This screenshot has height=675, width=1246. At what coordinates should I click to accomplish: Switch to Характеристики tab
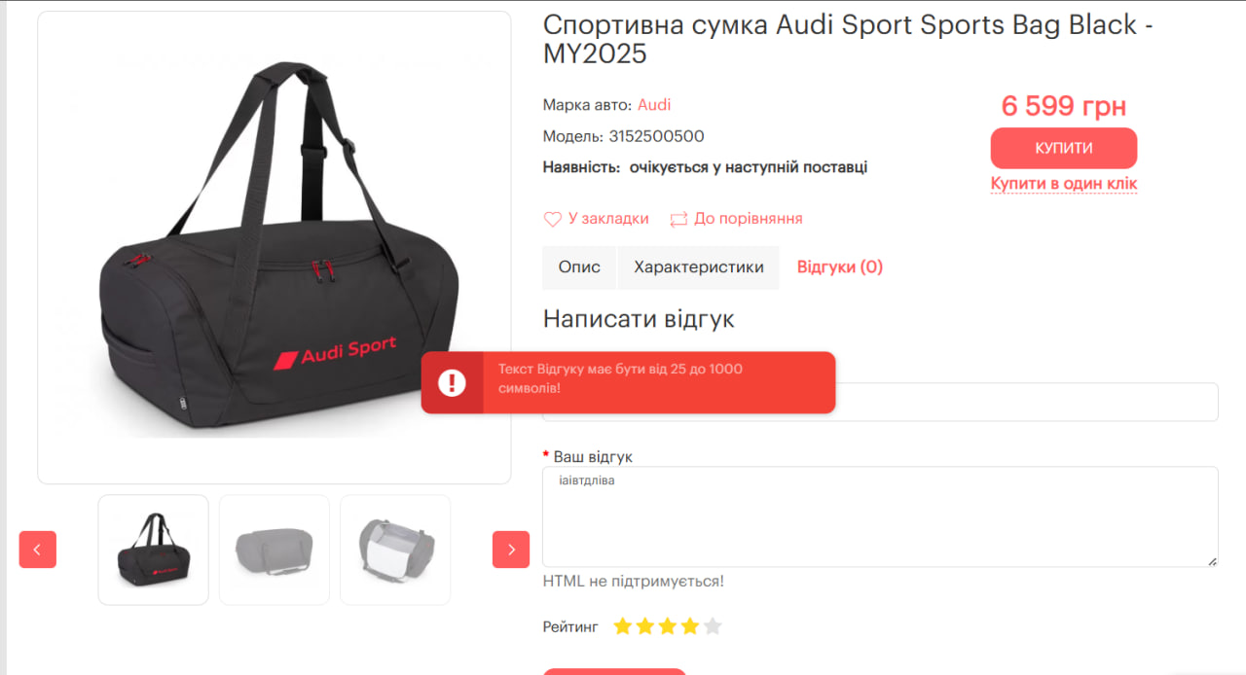click(699, 267)
